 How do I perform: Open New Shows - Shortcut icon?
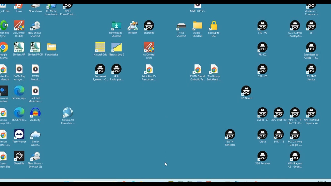point(35,28)
